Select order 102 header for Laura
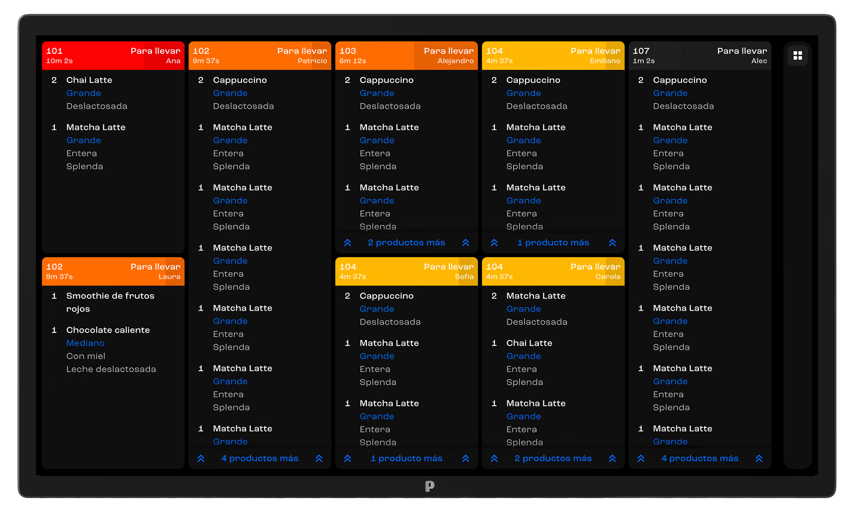854x512 pixels. pos(113,272)
